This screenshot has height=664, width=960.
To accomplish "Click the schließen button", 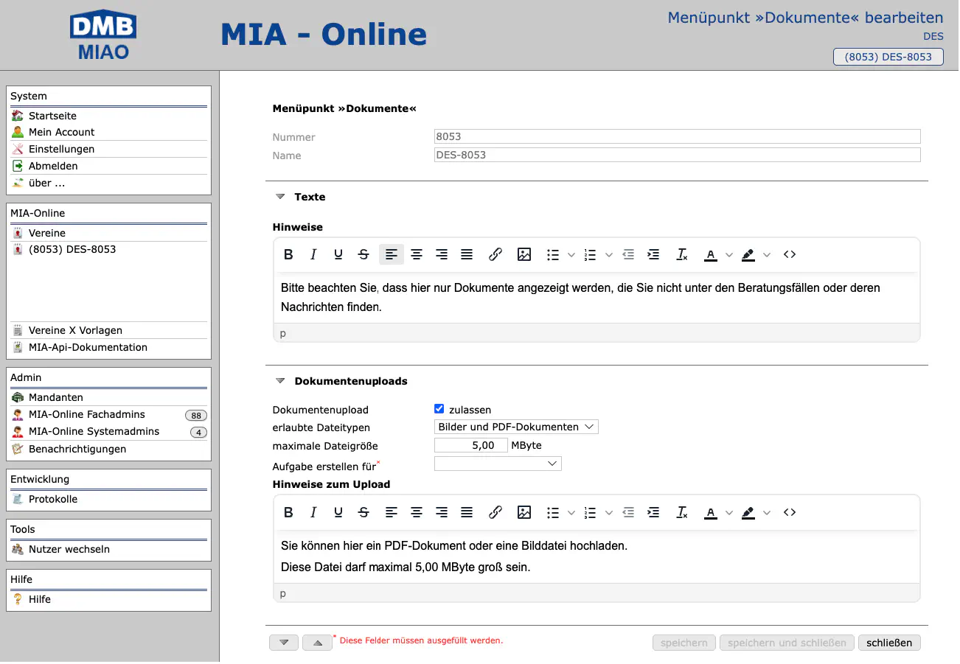I will [x=888, y=643].
